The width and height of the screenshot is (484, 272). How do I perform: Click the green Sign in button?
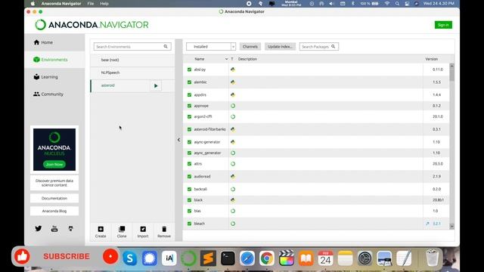pyautogui.click(x=443, y=25)
